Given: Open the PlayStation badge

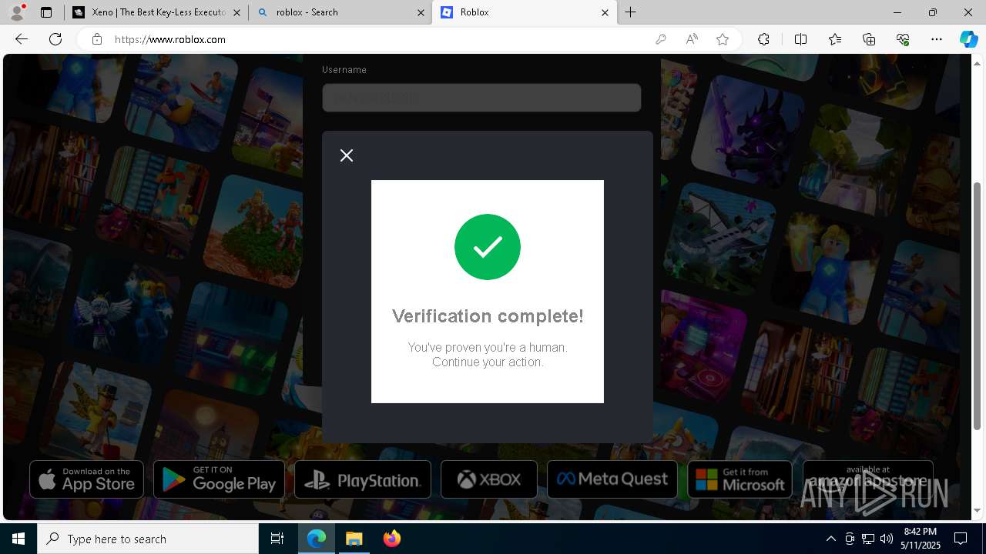Looking at the screenshot, I should coord(363,479).
